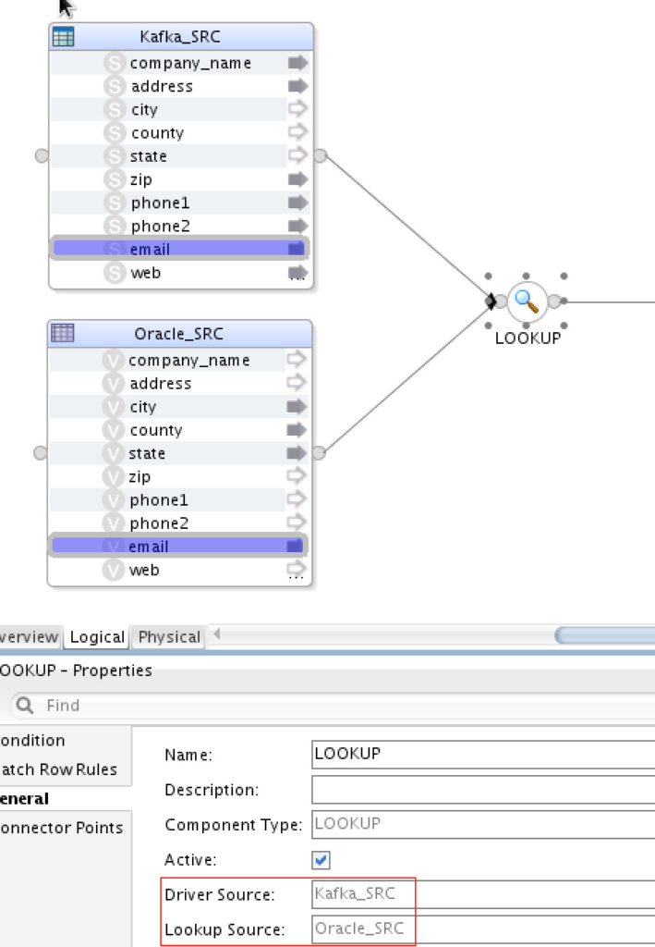Click the S type icon beside Kafka_SRC address
This screenshot has width=655, height=947.
tap(114, 86)
